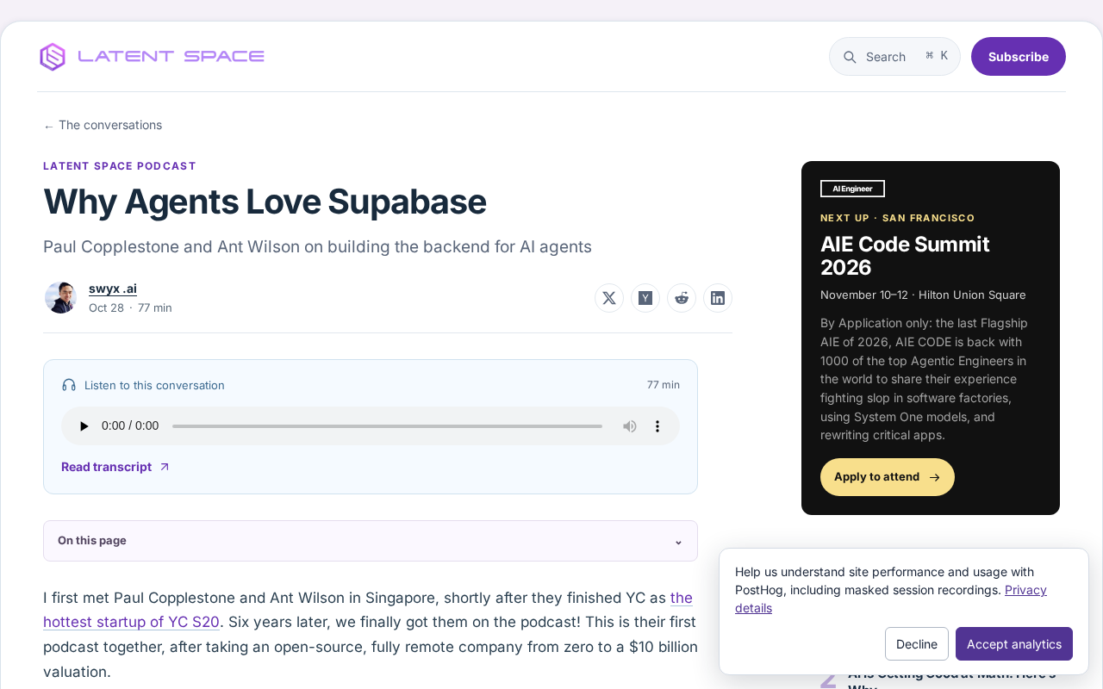1103x689 pixels.
Task: Click the AIE Code Summit 2026 heading
Action: tap(905, 256)
